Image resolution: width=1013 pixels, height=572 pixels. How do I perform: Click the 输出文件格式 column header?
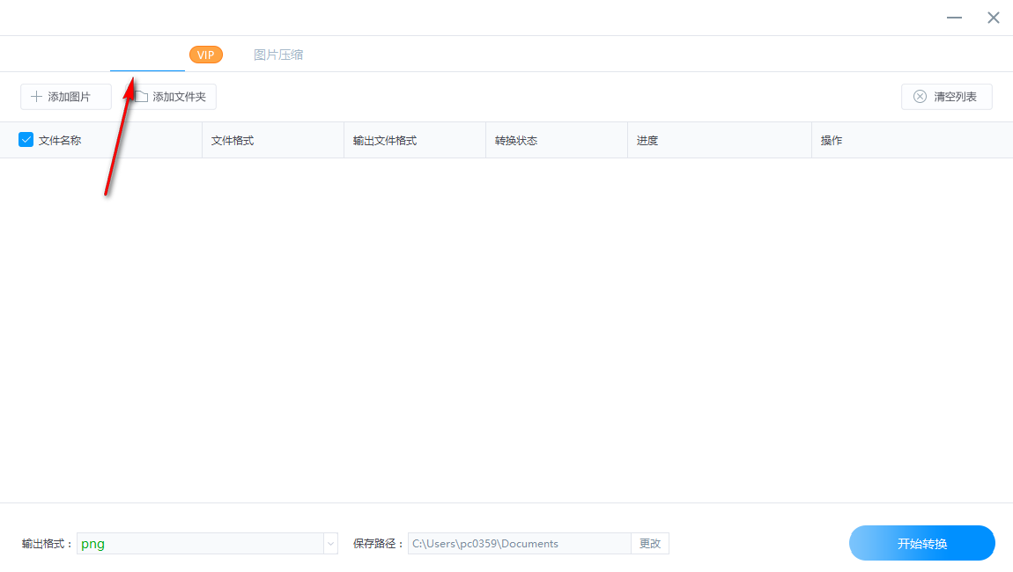click(x=386, y=139)
